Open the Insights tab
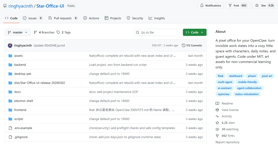The image size is (278, 144). tap(157, 18)
